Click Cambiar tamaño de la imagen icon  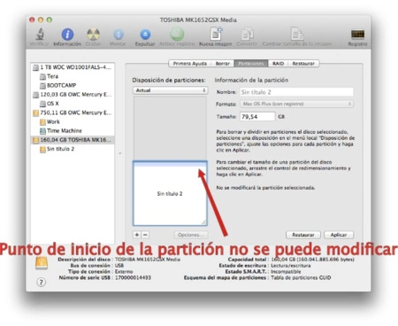(x=297, y=34)
